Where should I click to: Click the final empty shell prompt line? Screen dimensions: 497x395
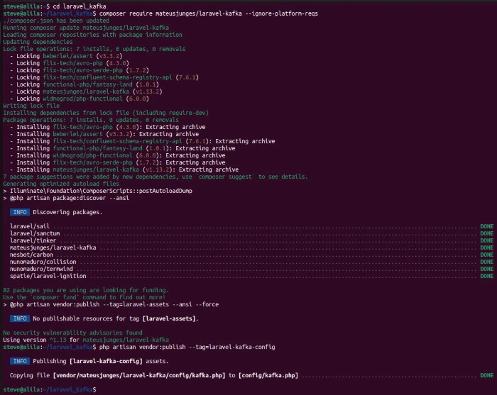point(50,389)
